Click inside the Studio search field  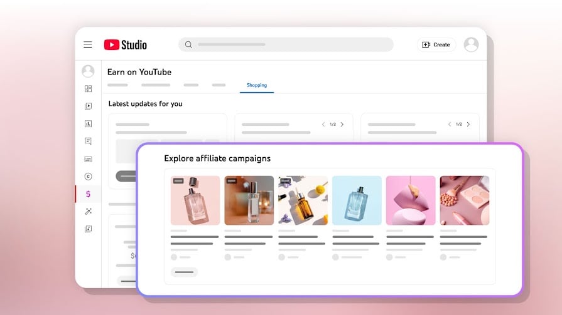(x=286, y=44)
